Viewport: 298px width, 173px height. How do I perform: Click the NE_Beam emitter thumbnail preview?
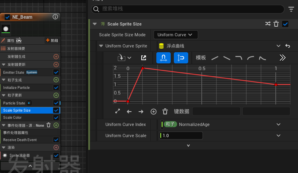[x=6, y=29]
